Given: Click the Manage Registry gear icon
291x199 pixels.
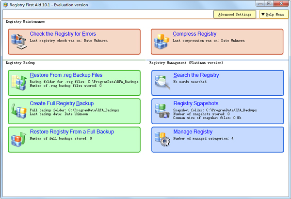Looking at the screenshot, I should 162,139.
